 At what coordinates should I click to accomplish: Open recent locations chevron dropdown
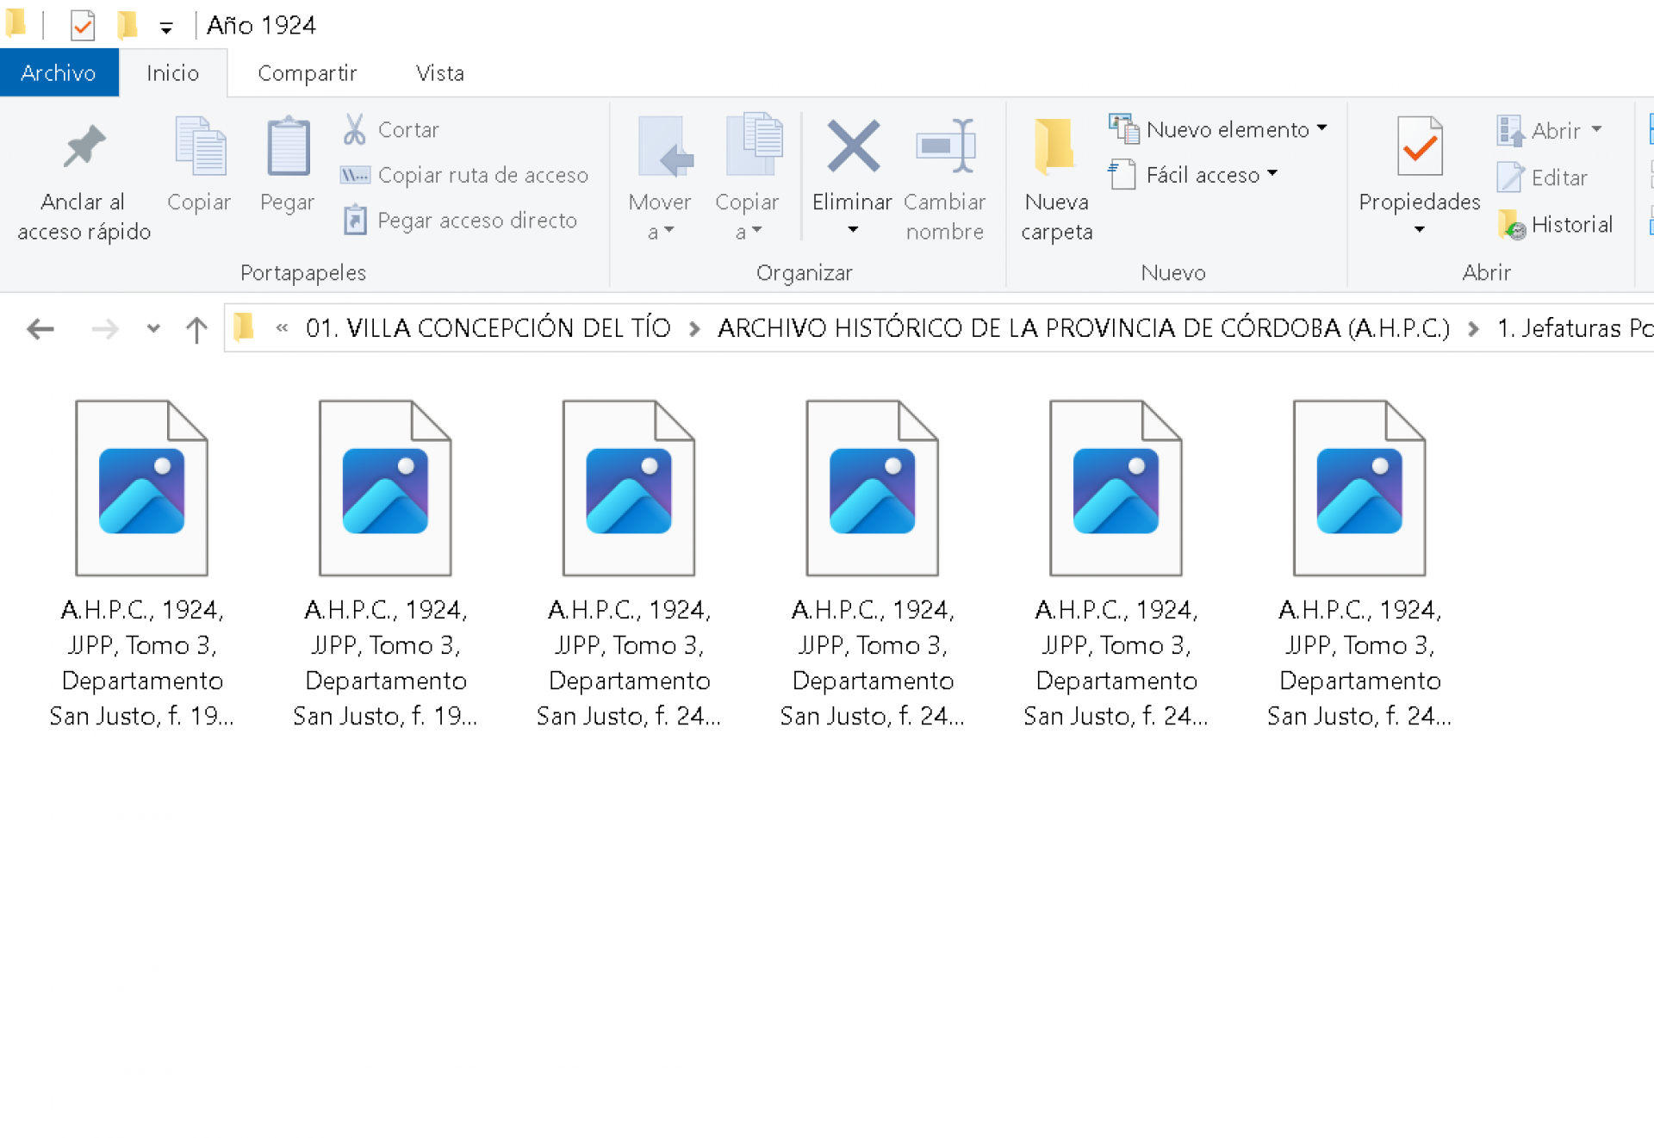point(153,329)
